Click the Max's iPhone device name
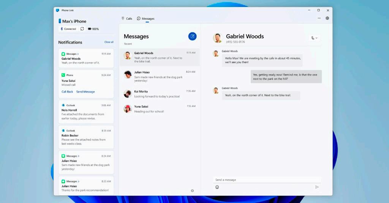Screen dimensions: 389x203 74,21
